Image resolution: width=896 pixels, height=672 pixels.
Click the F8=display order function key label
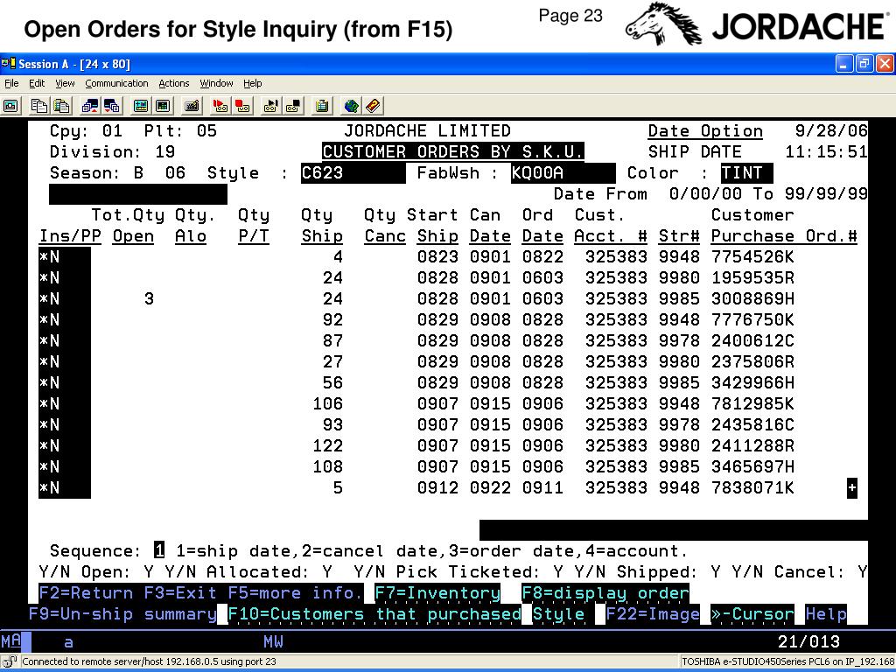[x=605, y=593]
